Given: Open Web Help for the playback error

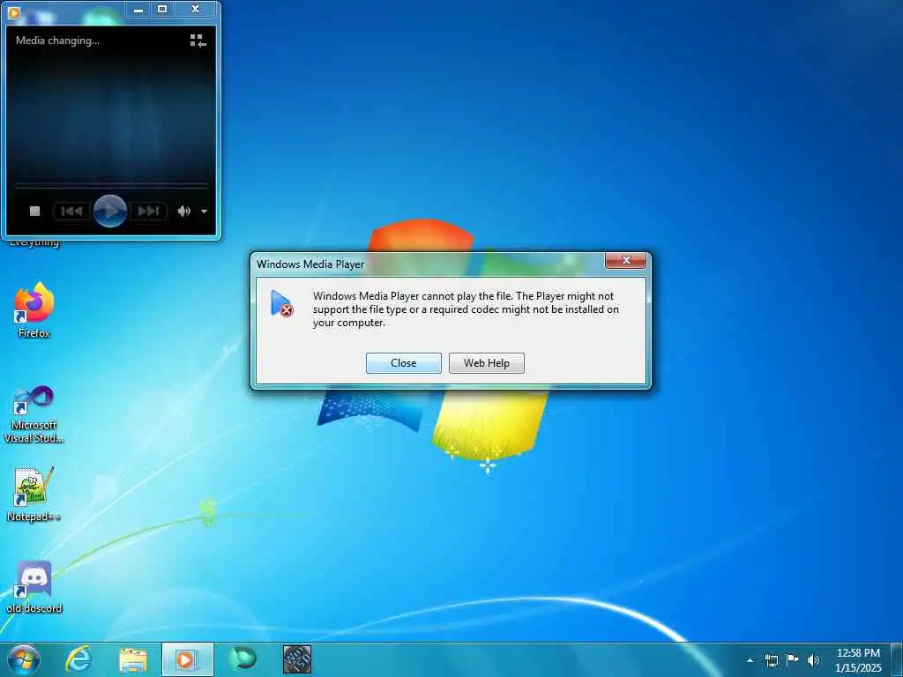Looking at the screenshot, I should click(486, 362).
